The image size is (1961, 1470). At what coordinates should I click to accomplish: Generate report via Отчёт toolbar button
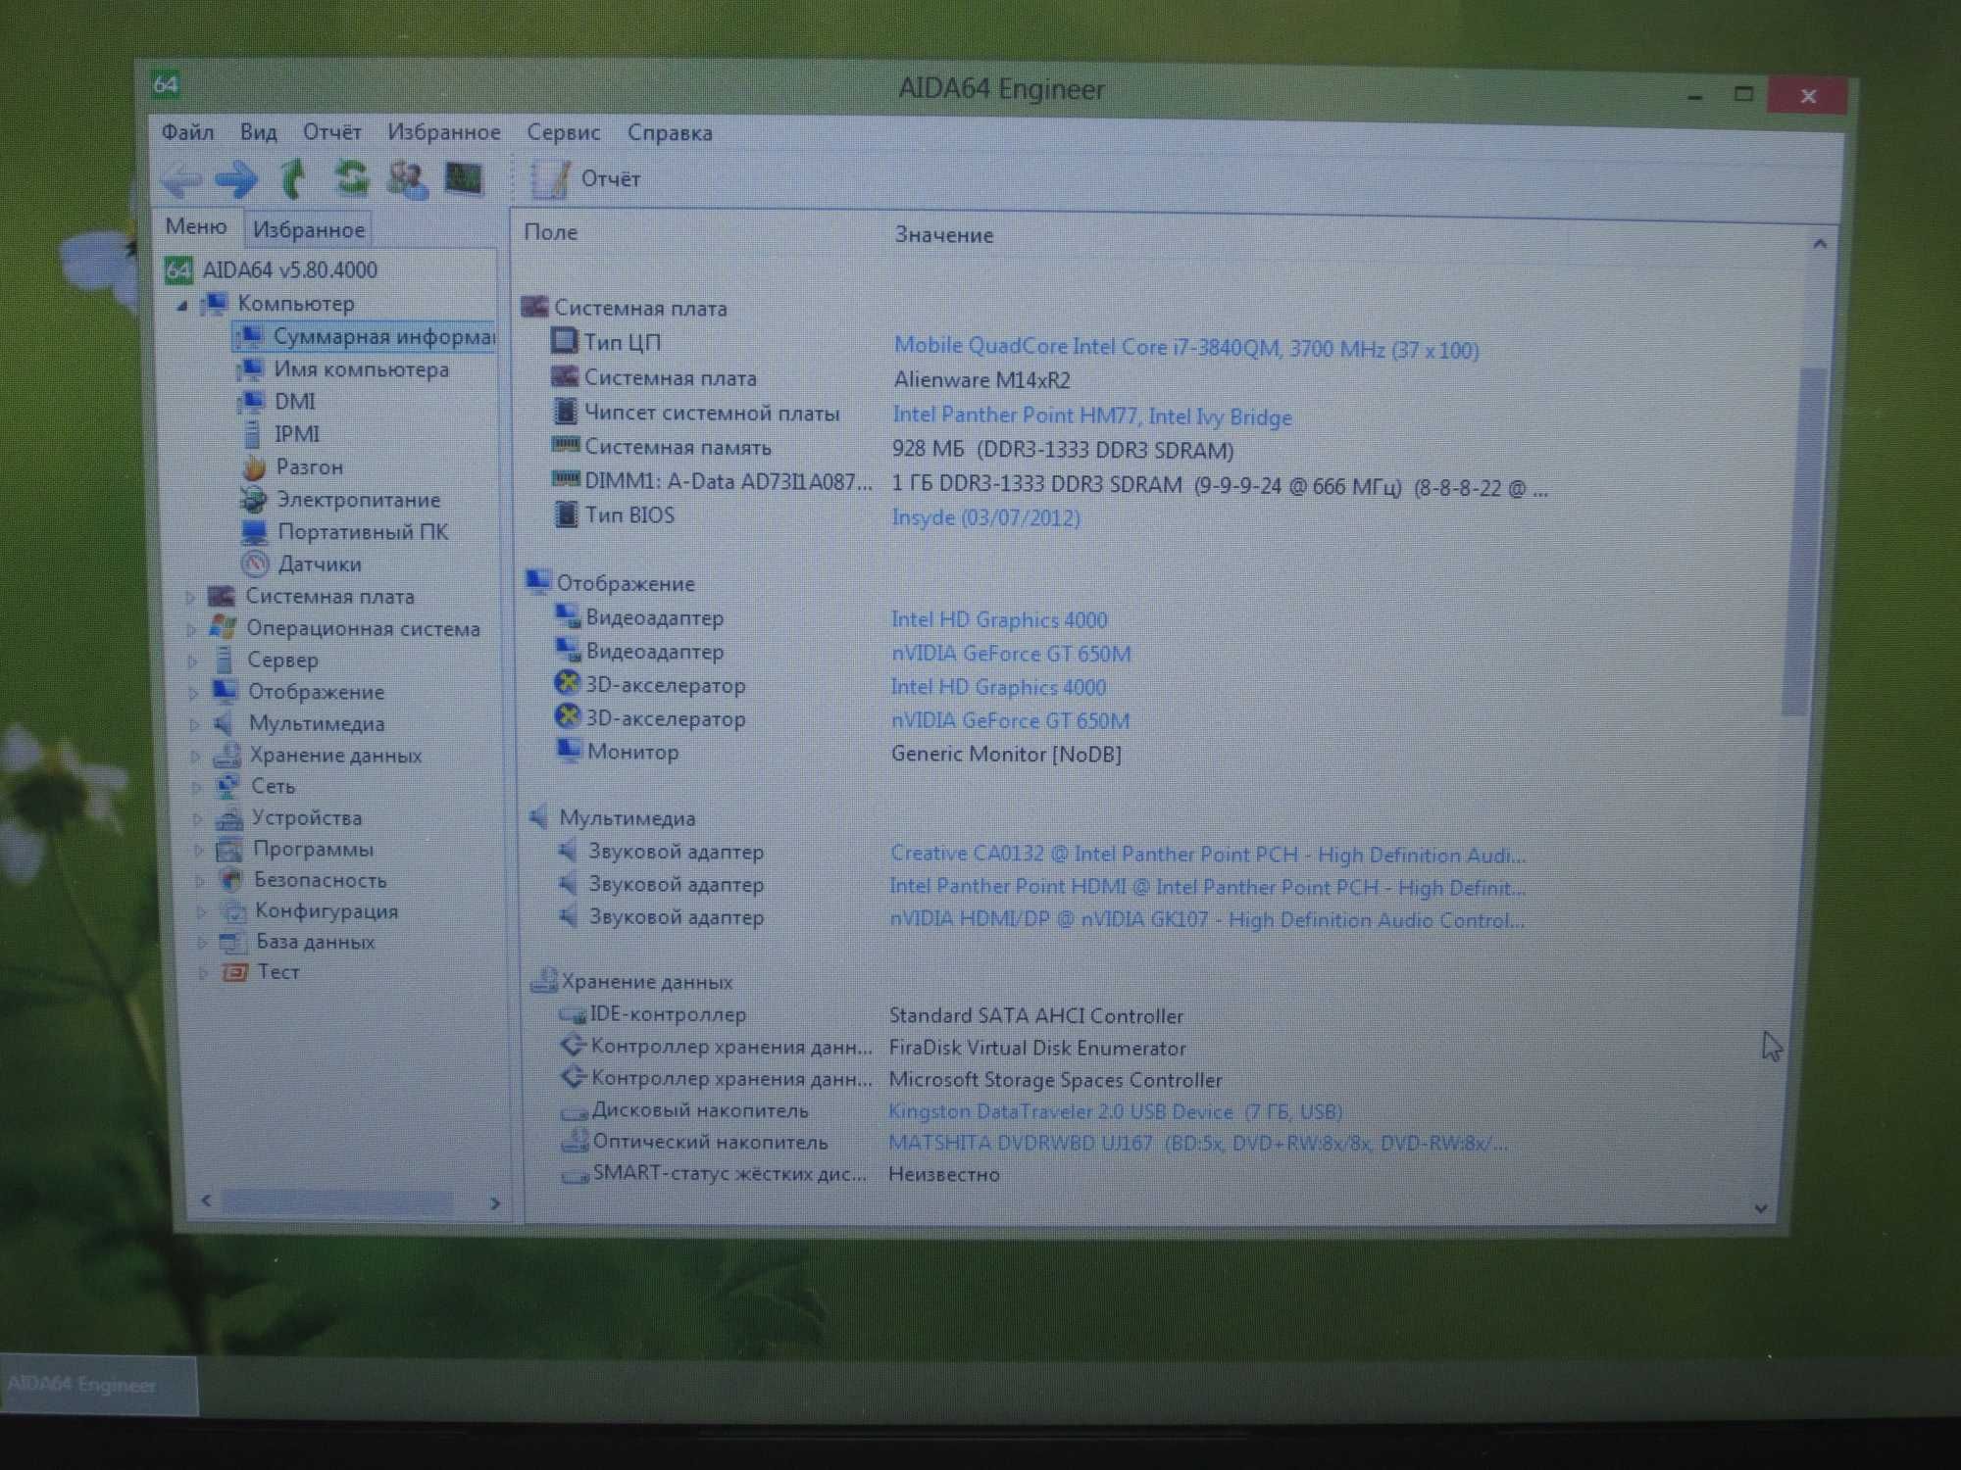click(586, 179)
